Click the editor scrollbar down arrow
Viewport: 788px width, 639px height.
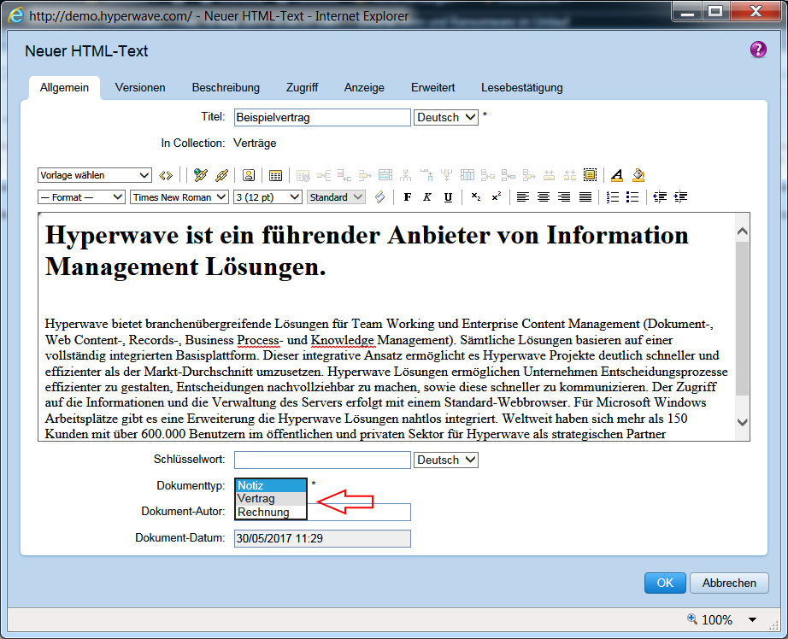point(742,423)
